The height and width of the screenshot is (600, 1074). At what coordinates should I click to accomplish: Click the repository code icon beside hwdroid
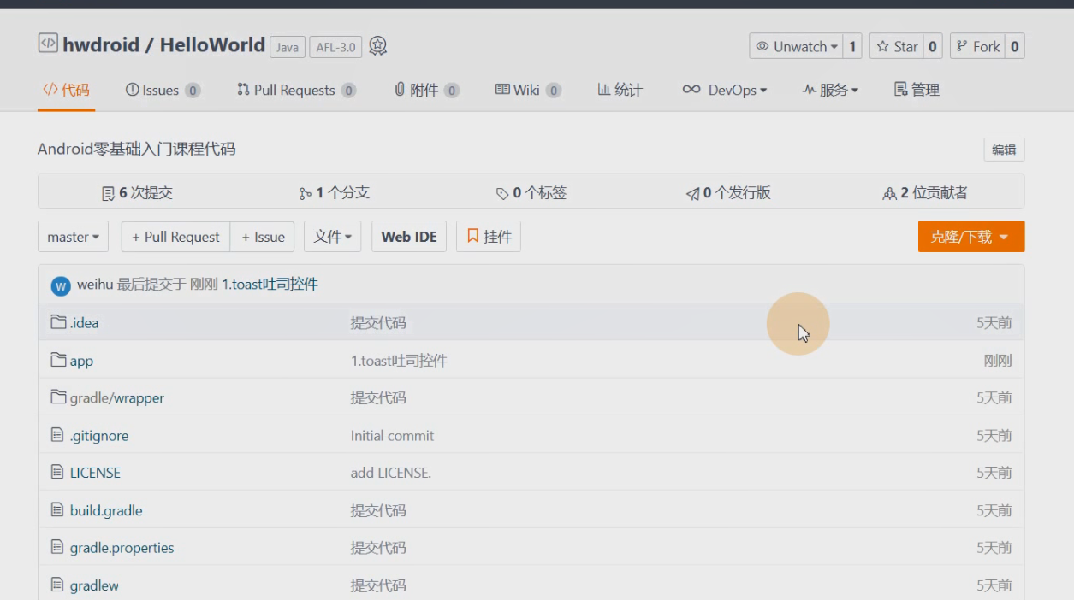pyautogui.click(x=48, y=44)
